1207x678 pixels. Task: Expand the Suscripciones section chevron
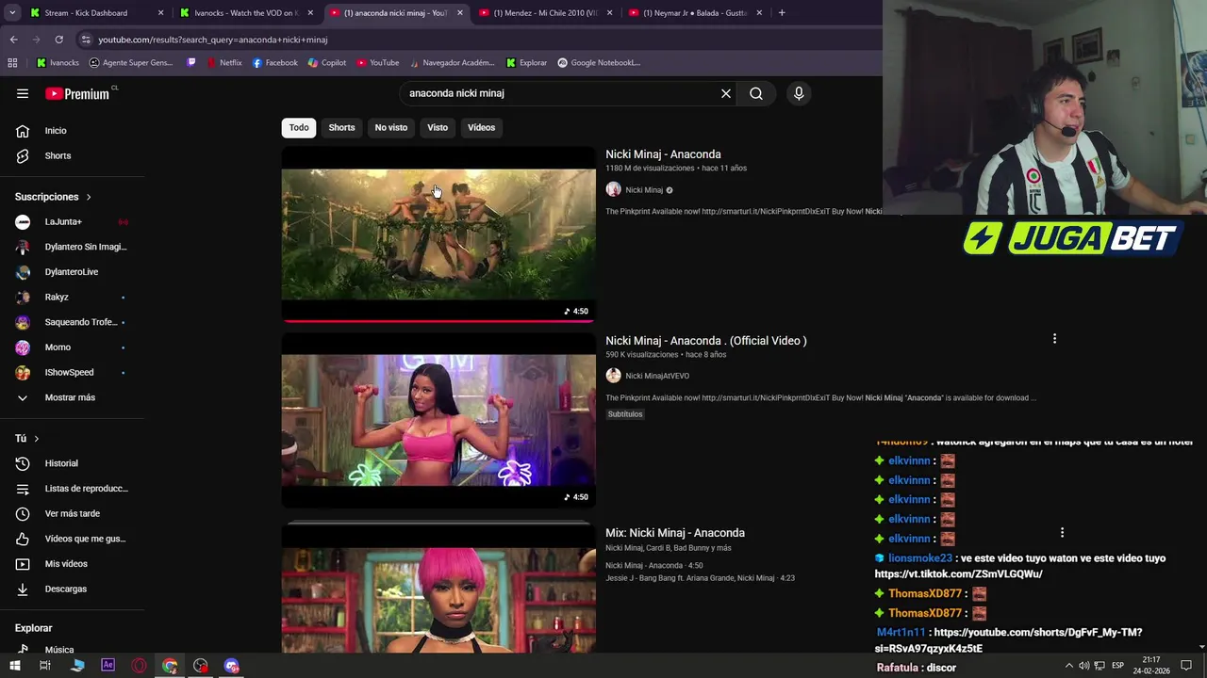(x=89, y=197)
